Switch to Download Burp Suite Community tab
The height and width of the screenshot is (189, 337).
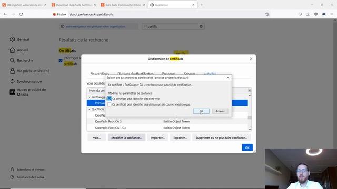73,5
